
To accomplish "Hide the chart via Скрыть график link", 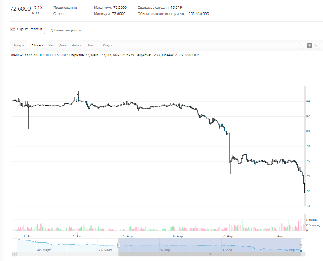I will pos(30,29).
